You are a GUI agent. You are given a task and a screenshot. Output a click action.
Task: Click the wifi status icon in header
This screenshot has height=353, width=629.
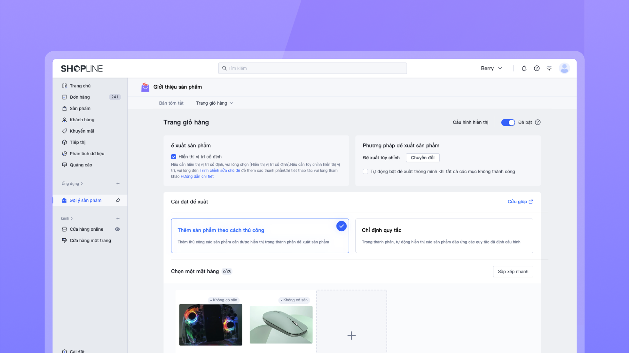[x=549, y=68]
